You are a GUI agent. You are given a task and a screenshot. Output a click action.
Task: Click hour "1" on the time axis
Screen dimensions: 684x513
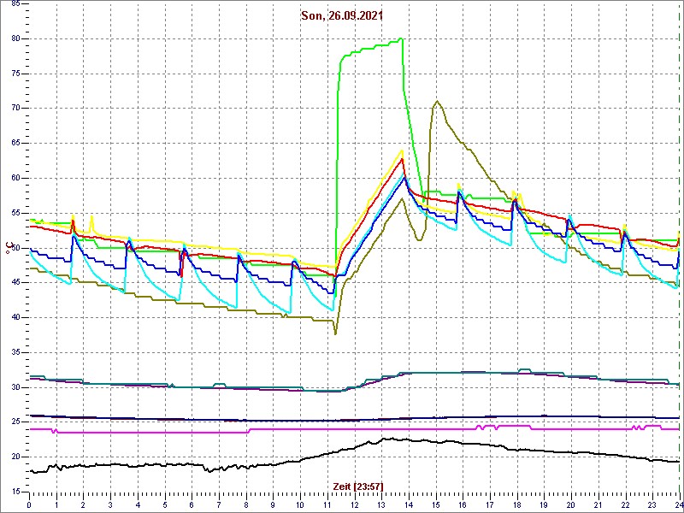(x=56, y=505)
